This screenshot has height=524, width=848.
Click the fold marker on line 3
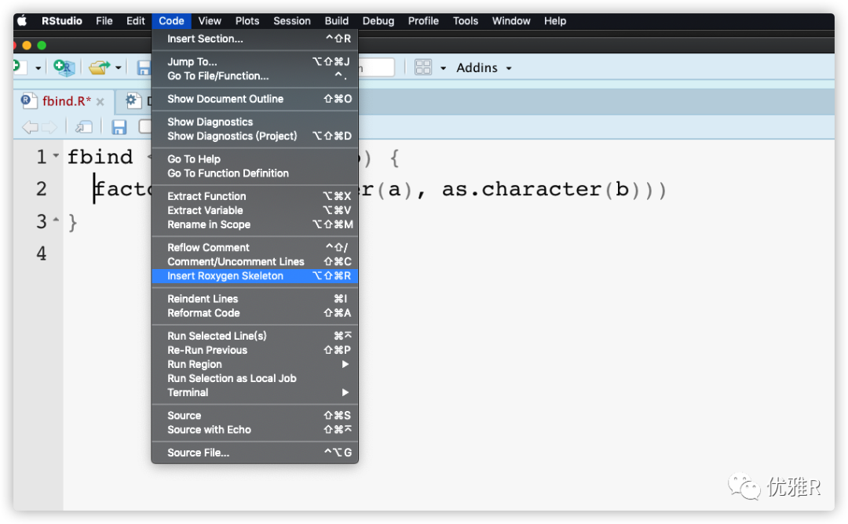tap(56, 220)
